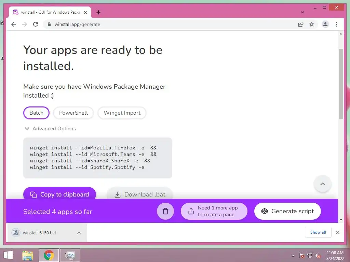Click the page vertical scrollbar thumb
This screenshot has height=262, width=350.
(x=341, y=84)
